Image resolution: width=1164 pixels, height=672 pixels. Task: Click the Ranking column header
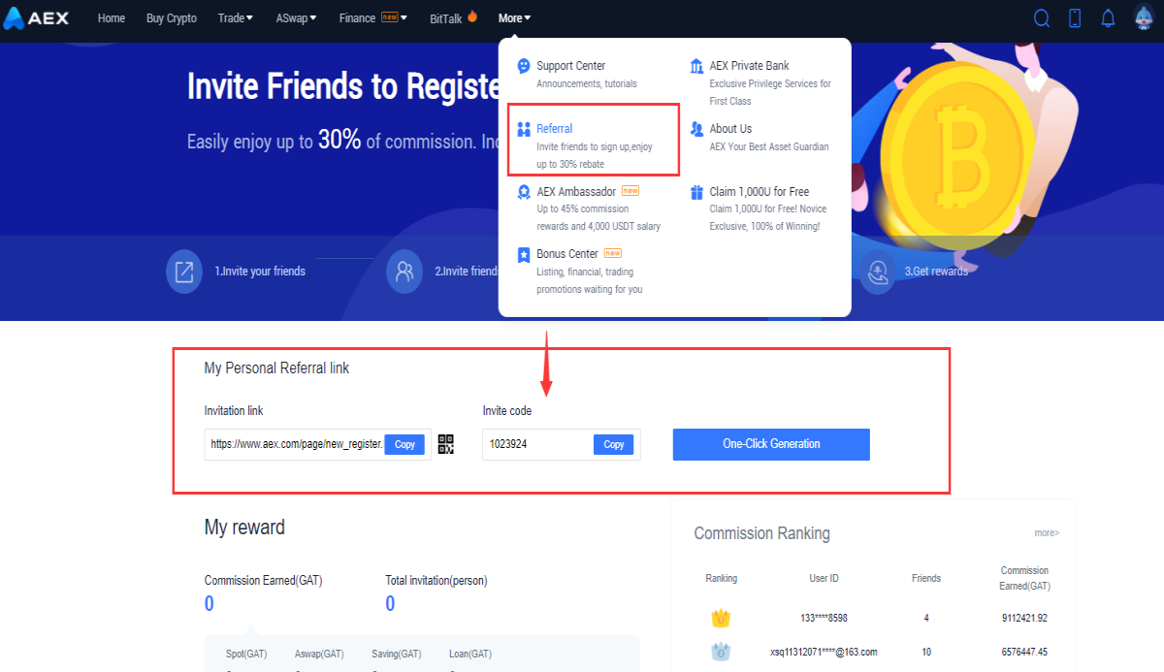point(721,578)
